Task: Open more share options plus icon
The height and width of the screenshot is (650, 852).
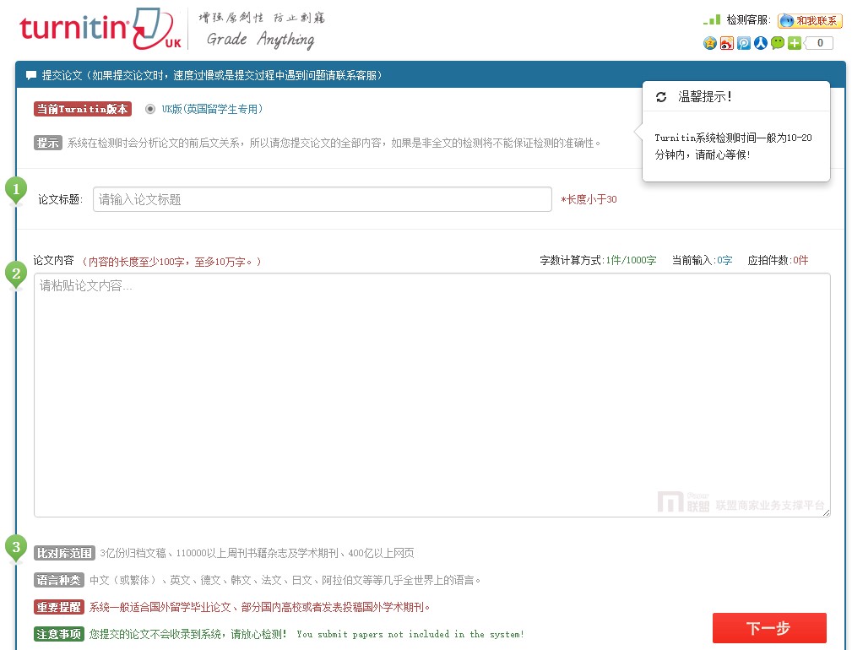Action: point(794,43)
